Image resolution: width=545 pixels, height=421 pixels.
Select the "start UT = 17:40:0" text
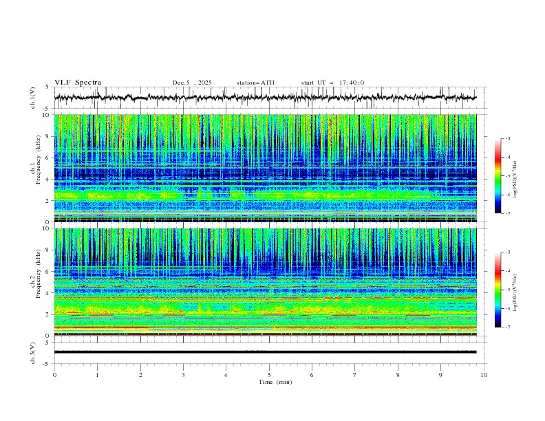point(332,83)
